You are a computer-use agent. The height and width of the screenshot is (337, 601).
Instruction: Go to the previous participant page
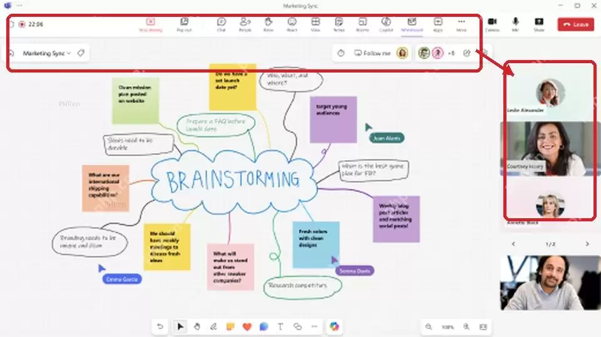pos(513,244)
